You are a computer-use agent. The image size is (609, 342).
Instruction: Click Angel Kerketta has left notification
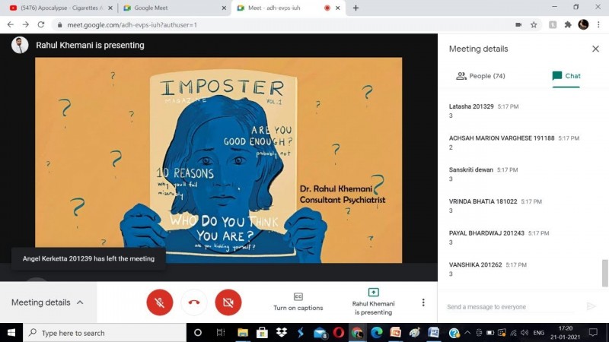point(88,258)
